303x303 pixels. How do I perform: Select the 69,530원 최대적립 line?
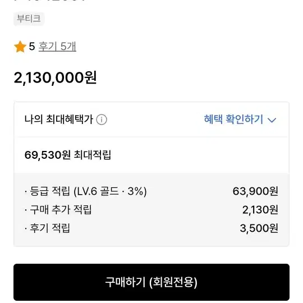(x=68, y=155)
